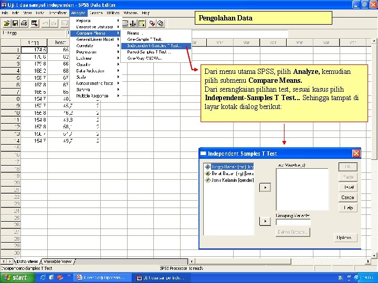This screenshot has height=283, width=378.
Task: Expand the Compare Means submenu
Action: [x=96, y=33]
